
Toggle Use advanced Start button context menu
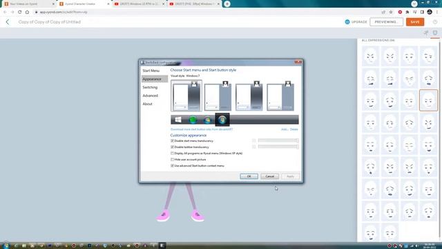coord(172,165)
